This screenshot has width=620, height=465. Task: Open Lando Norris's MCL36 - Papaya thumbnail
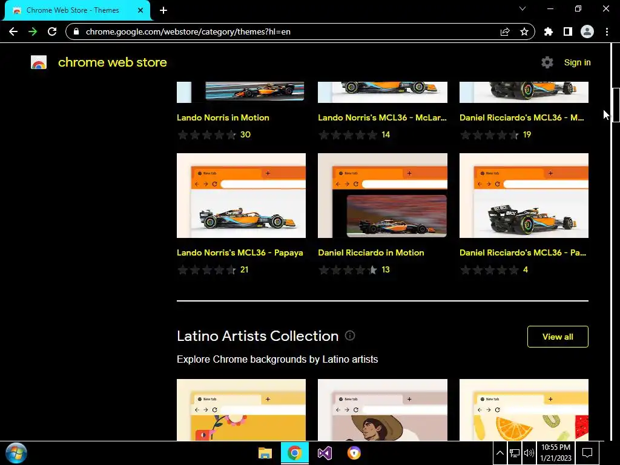[x=241, y=196]
